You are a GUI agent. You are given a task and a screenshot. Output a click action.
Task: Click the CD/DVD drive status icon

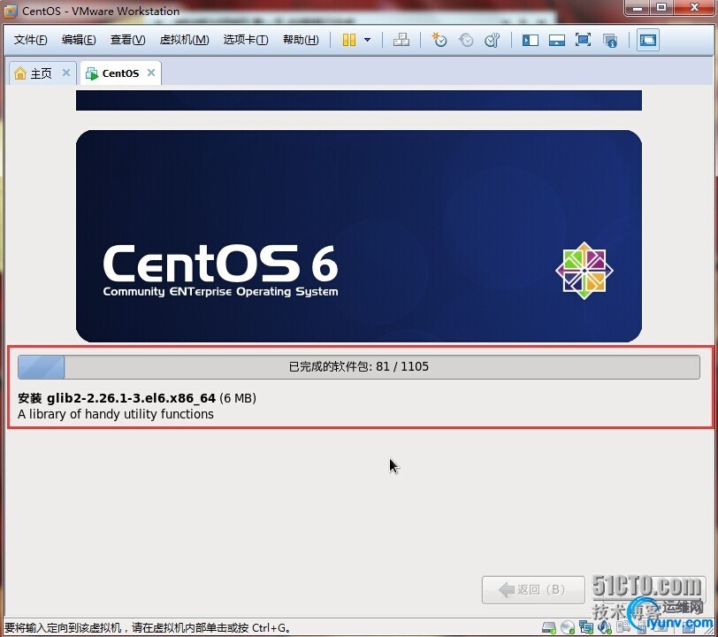coord(568,627)
